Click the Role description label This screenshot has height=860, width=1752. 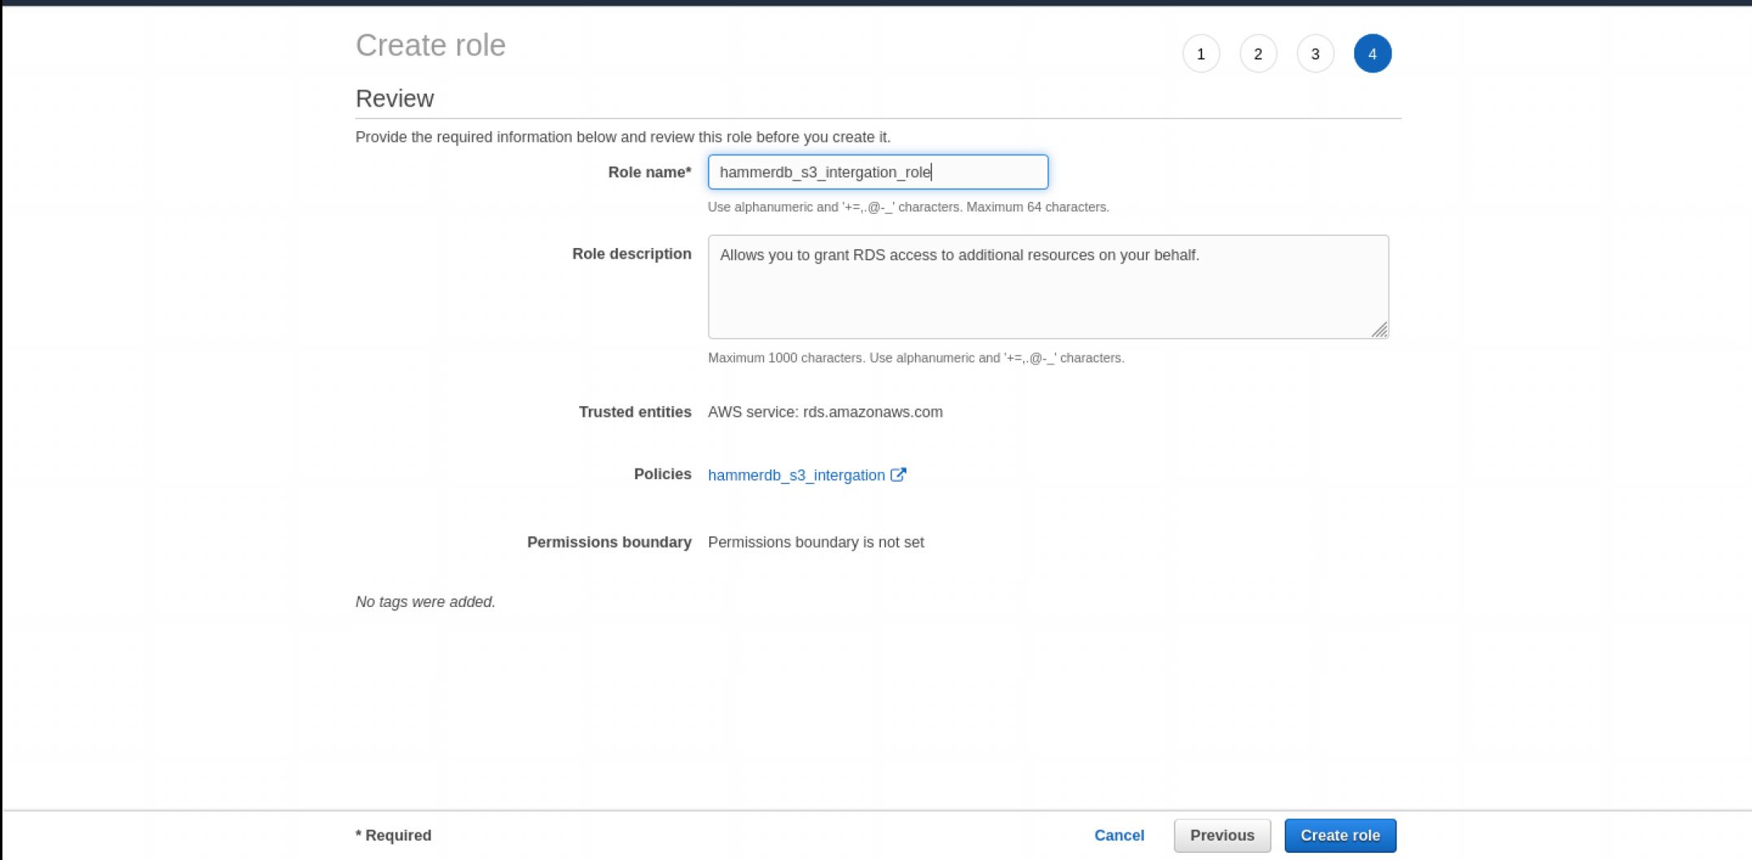631,254
